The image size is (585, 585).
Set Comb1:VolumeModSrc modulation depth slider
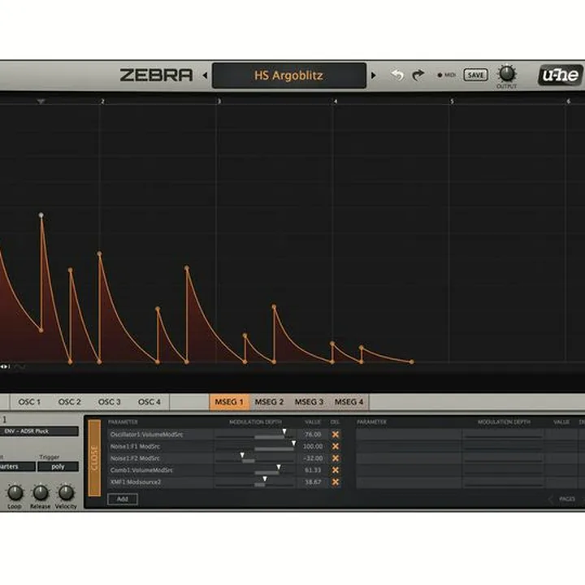255,470
